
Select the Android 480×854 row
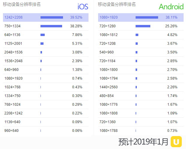[141, 96]
